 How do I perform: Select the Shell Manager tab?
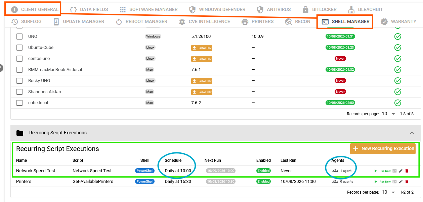point(345,21)
